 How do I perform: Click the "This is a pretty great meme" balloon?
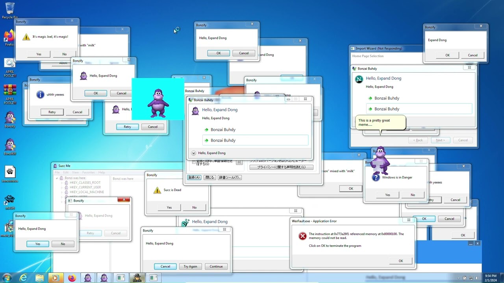point(380,123)
